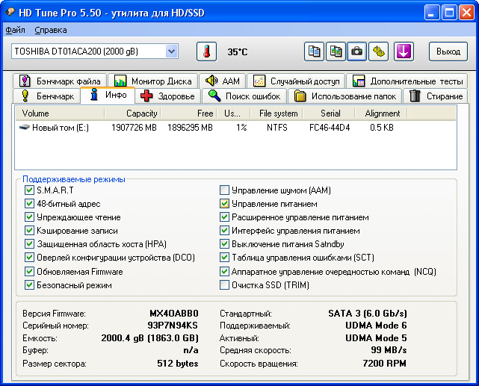479x386 pixels.
Task: Toggle Управление питанием checkbox
Action: 224,204
